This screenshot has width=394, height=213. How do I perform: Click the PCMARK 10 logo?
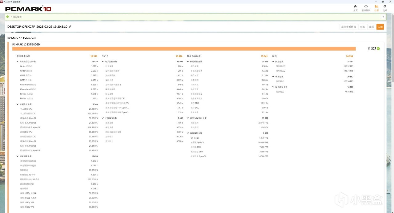pos(28,9)
